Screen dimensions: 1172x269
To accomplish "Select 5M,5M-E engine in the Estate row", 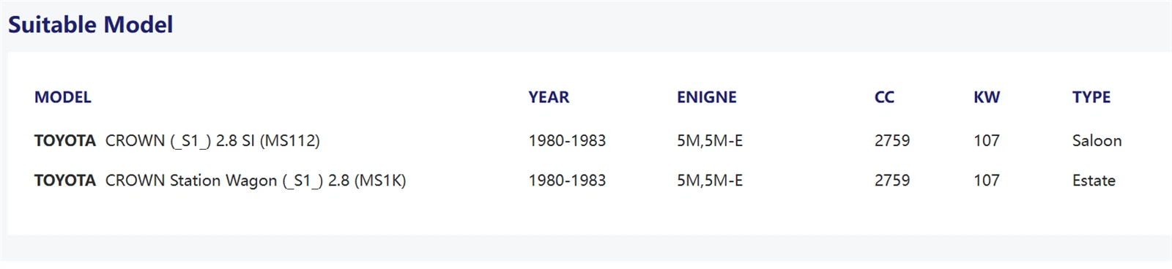I will tap(710, 181).
